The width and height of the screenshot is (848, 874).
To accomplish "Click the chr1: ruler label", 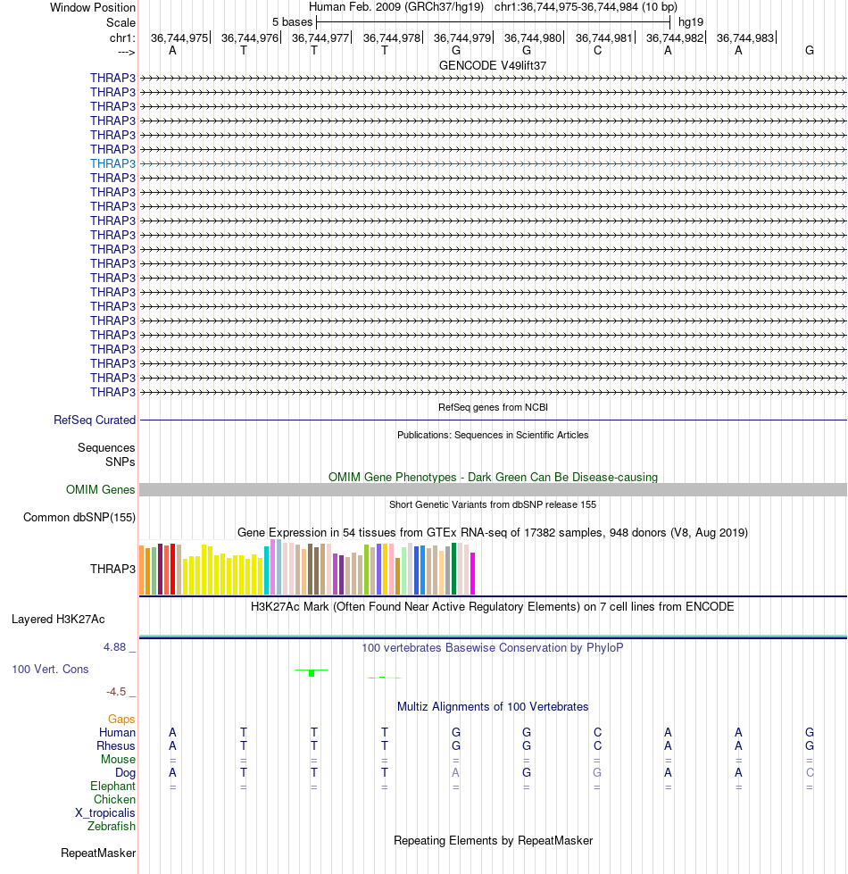I will (x=122, y=37).
